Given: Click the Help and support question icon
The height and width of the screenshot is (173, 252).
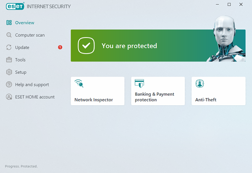Looking at the screenshot, I should pyautogui.click(x=9, y=85).
